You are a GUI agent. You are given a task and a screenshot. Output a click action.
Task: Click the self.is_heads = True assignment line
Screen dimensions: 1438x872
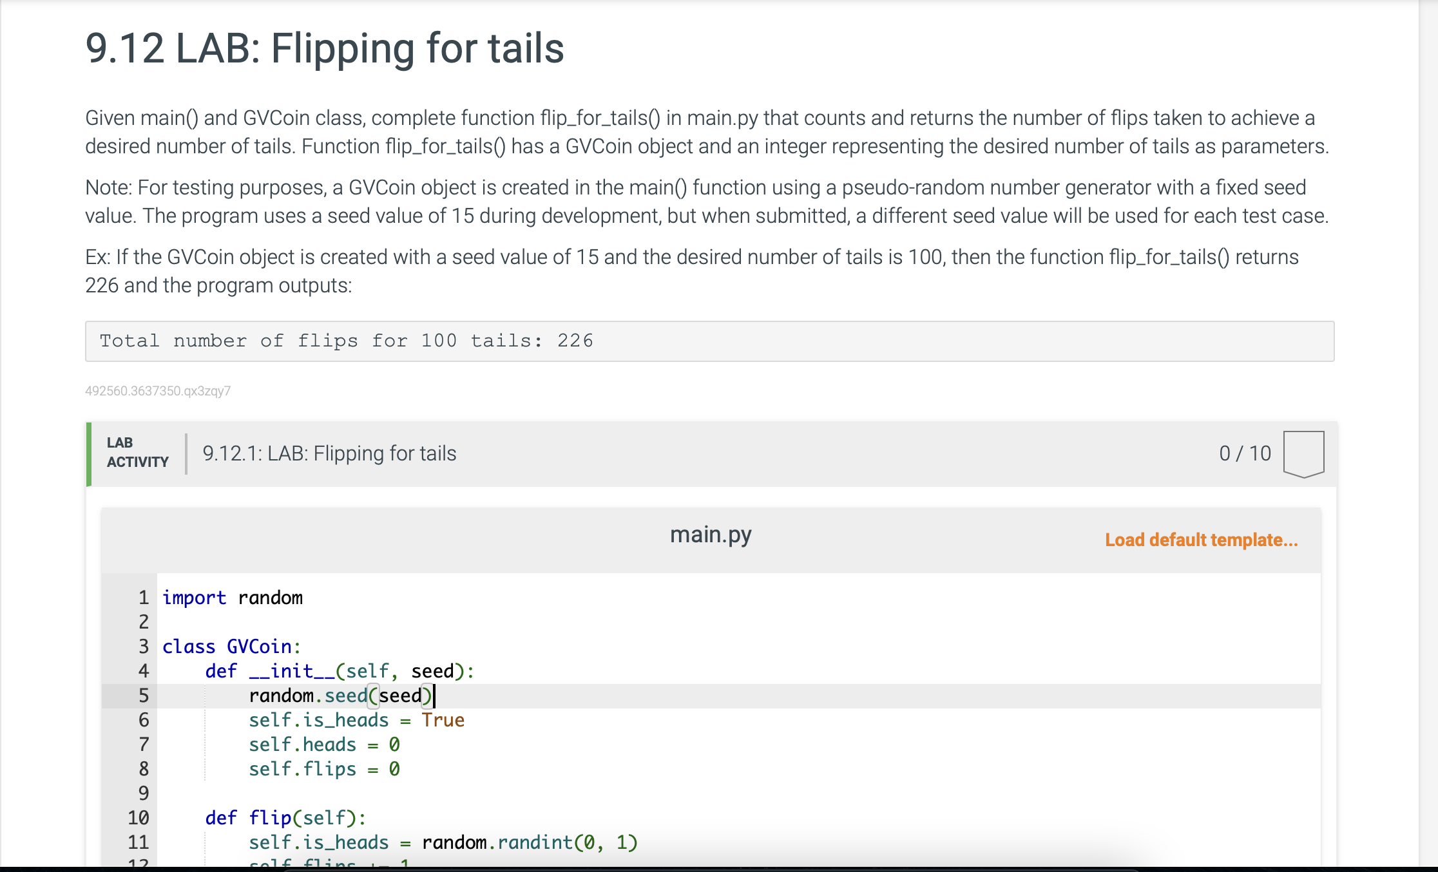tap(357, 720)
